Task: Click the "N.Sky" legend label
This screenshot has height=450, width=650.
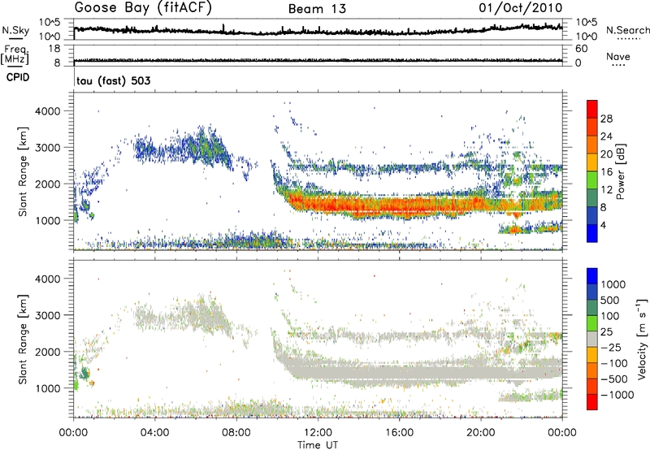Action: coord(15,30)
